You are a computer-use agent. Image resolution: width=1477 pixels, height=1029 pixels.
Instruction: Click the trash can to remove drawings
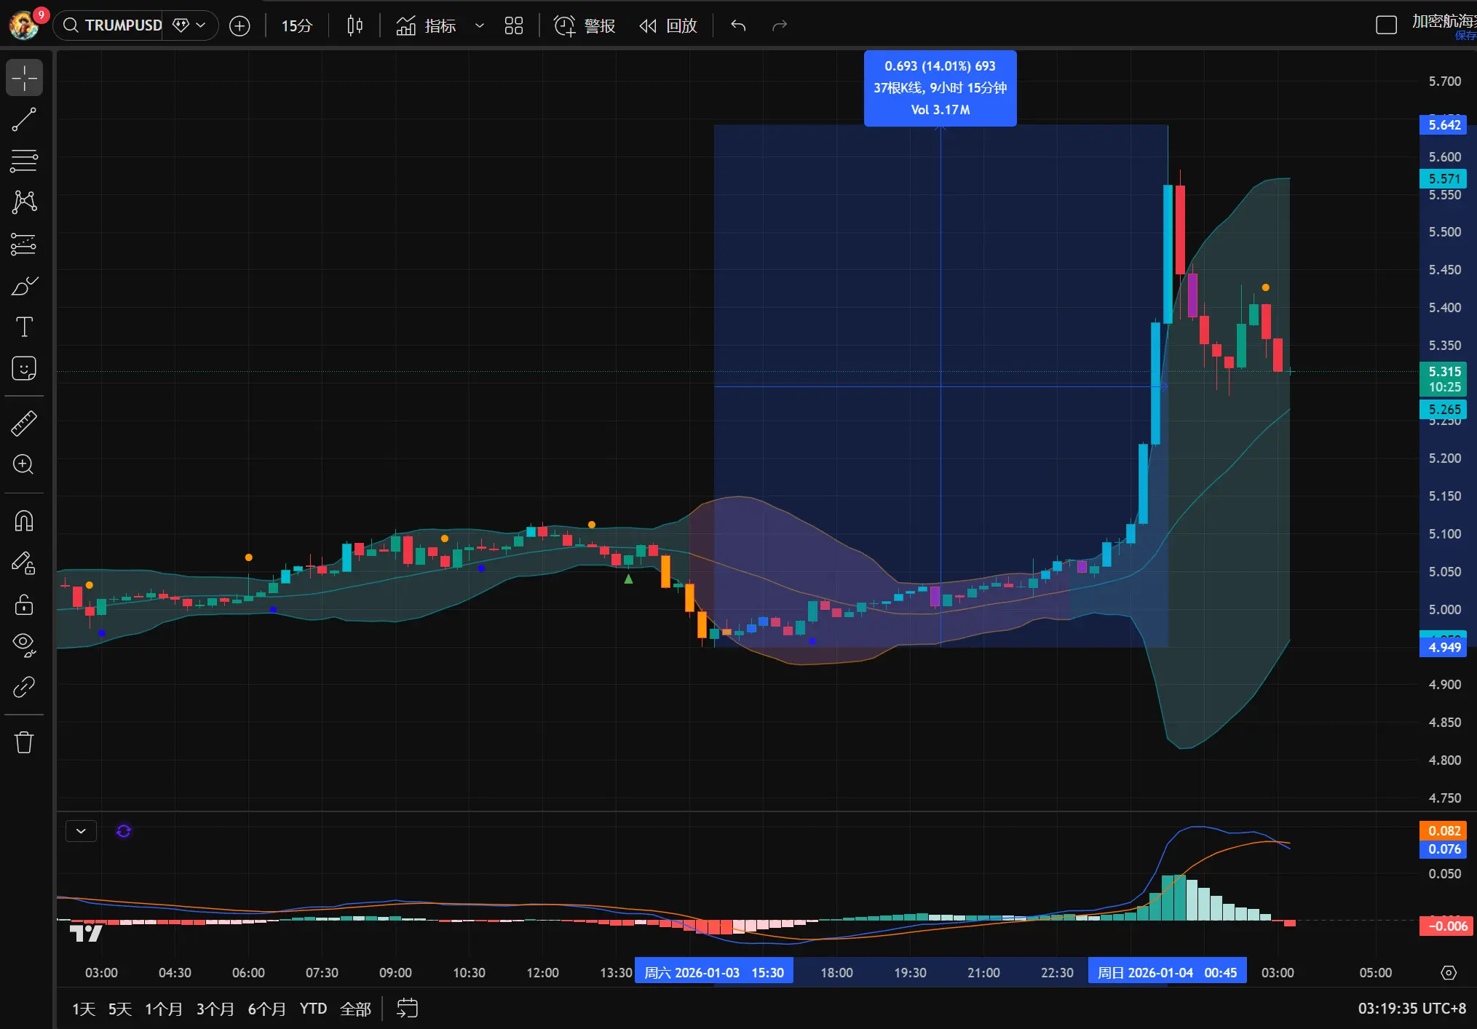click(x=24, y=742)
